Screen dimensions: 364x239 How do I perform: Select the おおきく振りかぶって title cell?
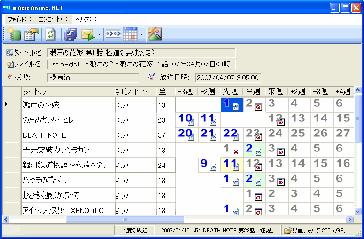pos(68,195)
